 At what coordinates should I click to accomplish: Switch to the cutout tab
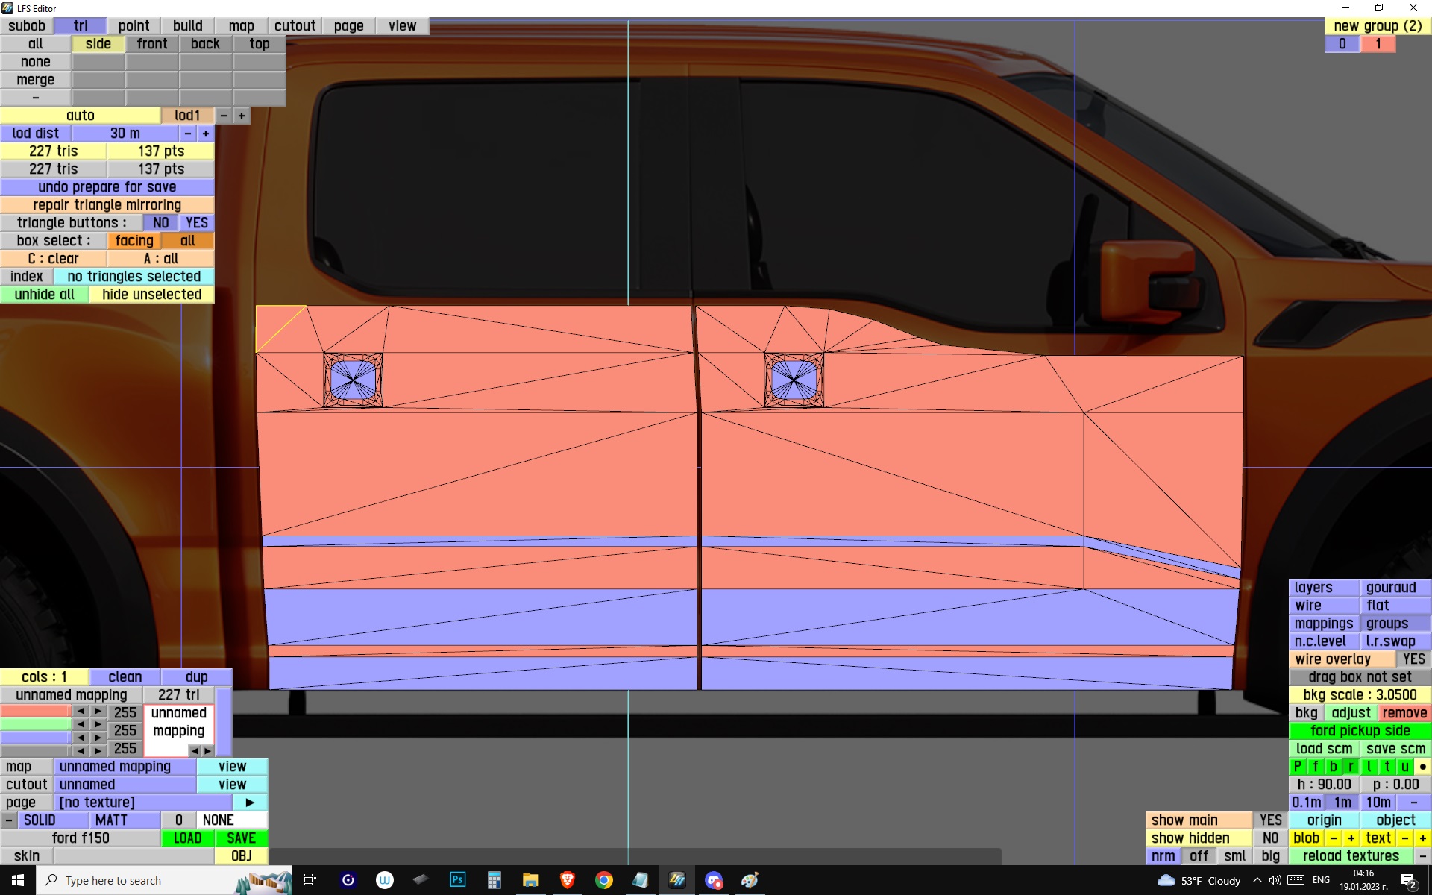point(295,26)
